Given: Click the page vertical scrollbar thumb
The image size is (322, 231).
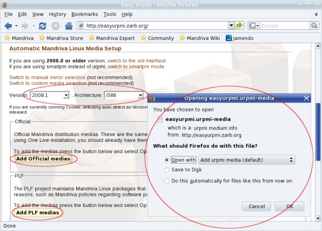Looking at the screenshot, I should [x=318, y=132].
